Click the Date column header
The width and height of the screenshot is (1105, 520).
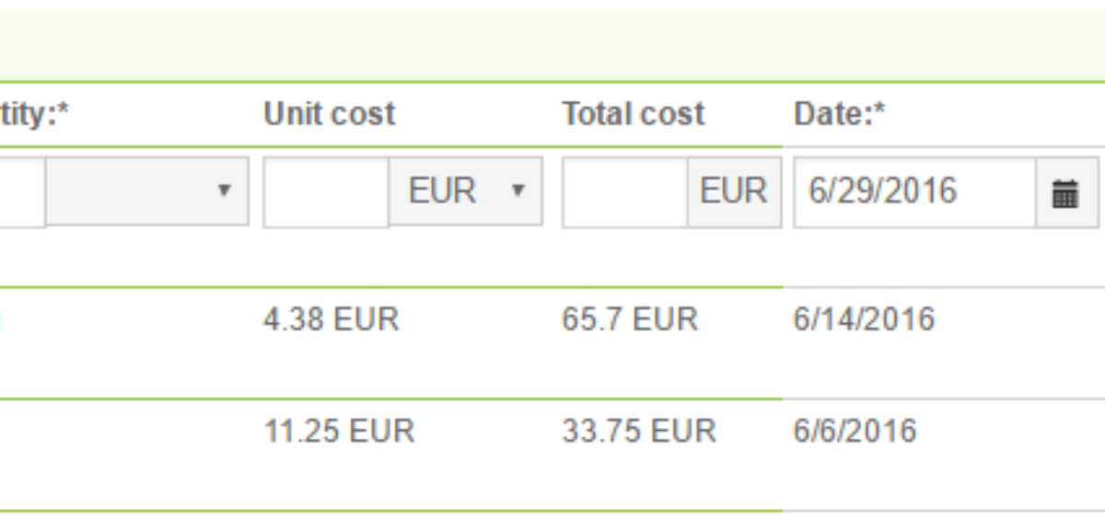click(839, 114)
